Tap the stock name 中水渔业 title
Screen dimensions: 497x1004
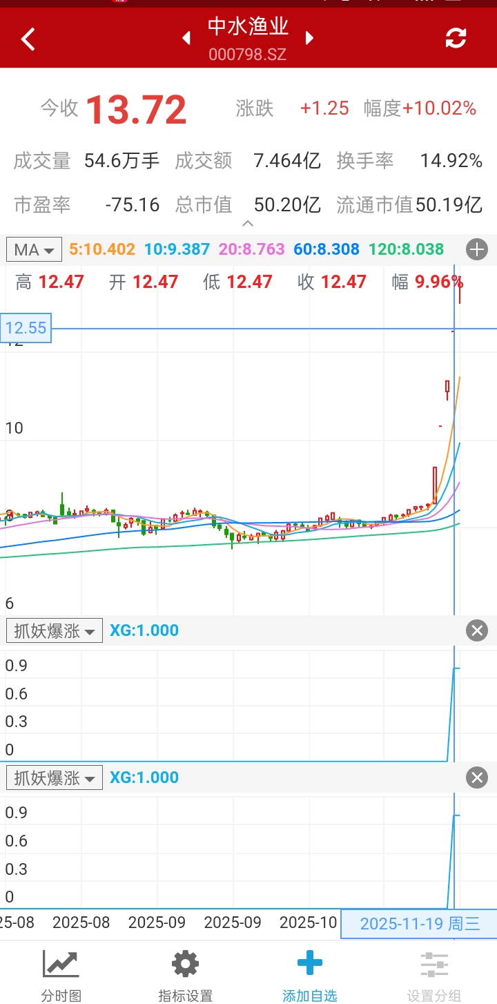pyautogui.click(x=248, y=26)
